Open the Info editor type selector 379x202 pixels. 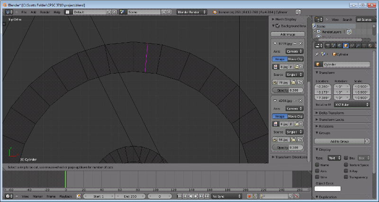(x=9, y=12)
